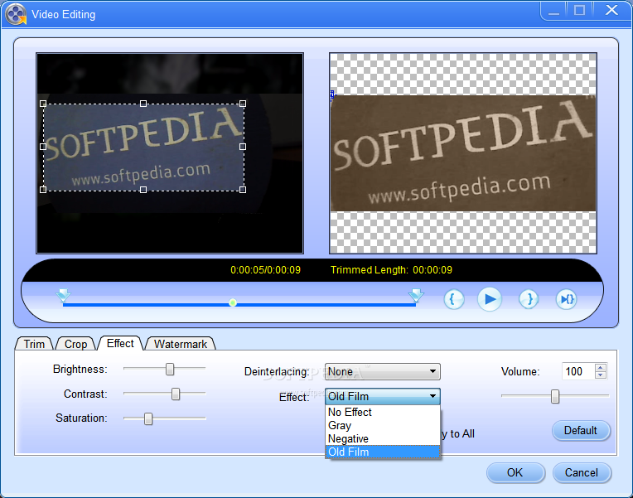Screen dimensions: 633x498
Task: Switch to the Trim tab
Action: [34, 344]
